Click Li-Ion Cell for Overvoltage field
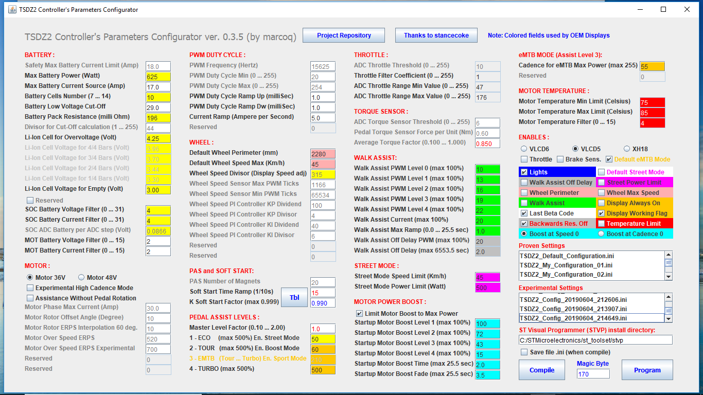 coord(158,138)
